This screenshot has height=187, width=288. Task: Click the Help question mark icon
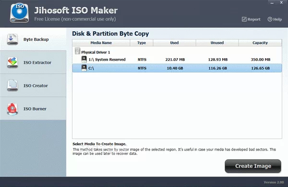tap(270, 19)
